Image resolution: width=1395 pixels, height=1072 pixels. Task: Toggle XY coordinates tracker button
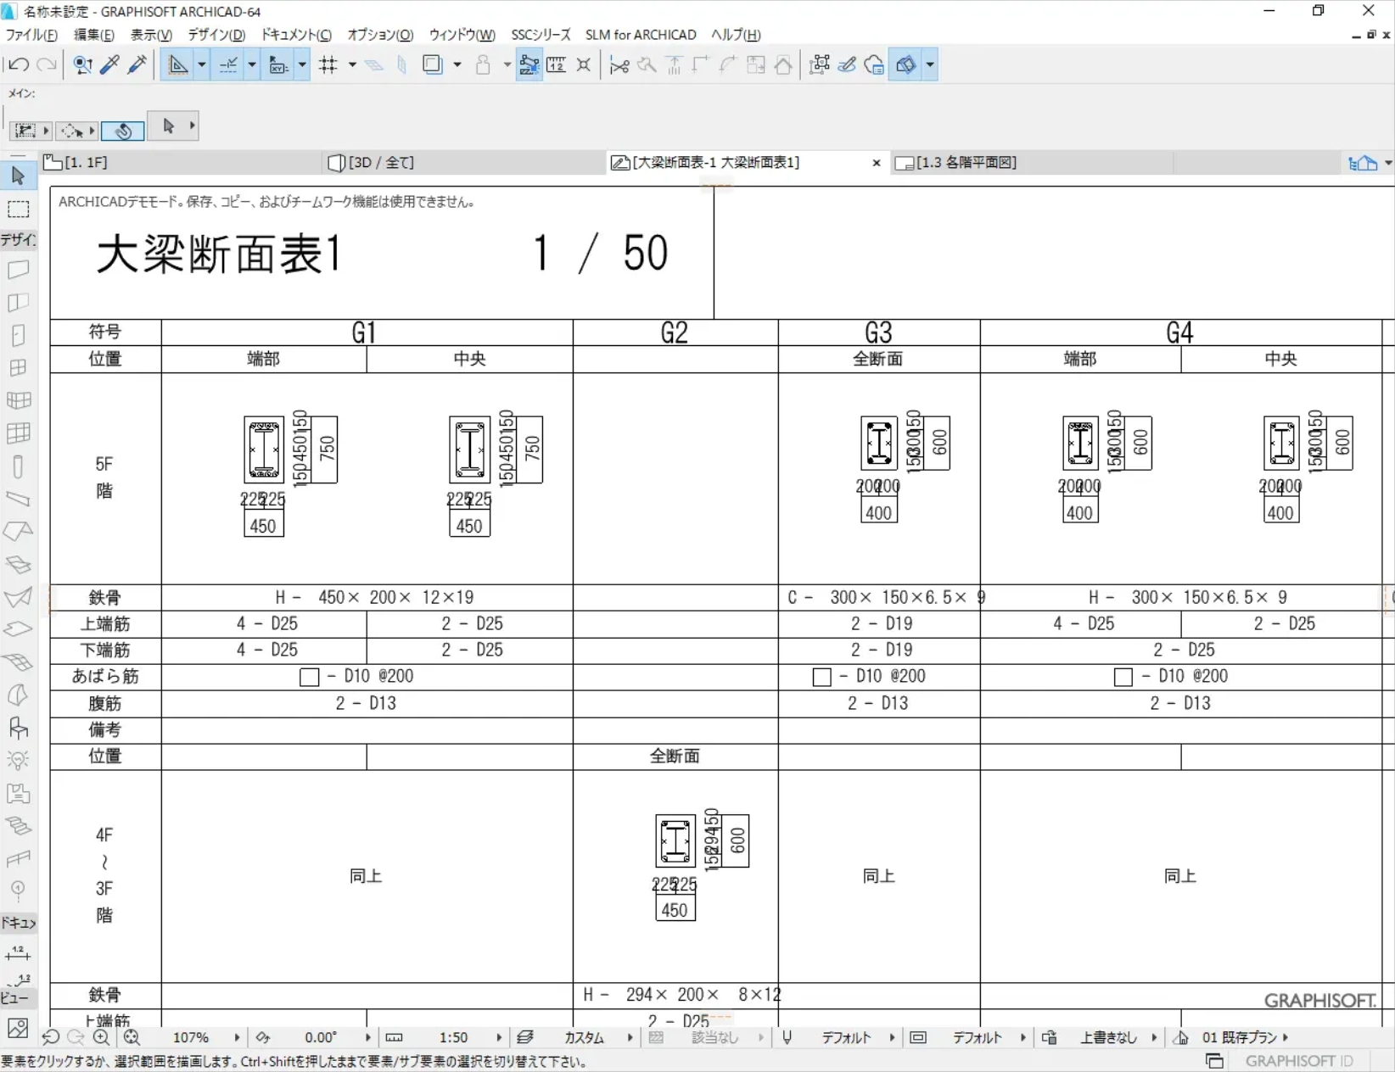click(278, 64)
